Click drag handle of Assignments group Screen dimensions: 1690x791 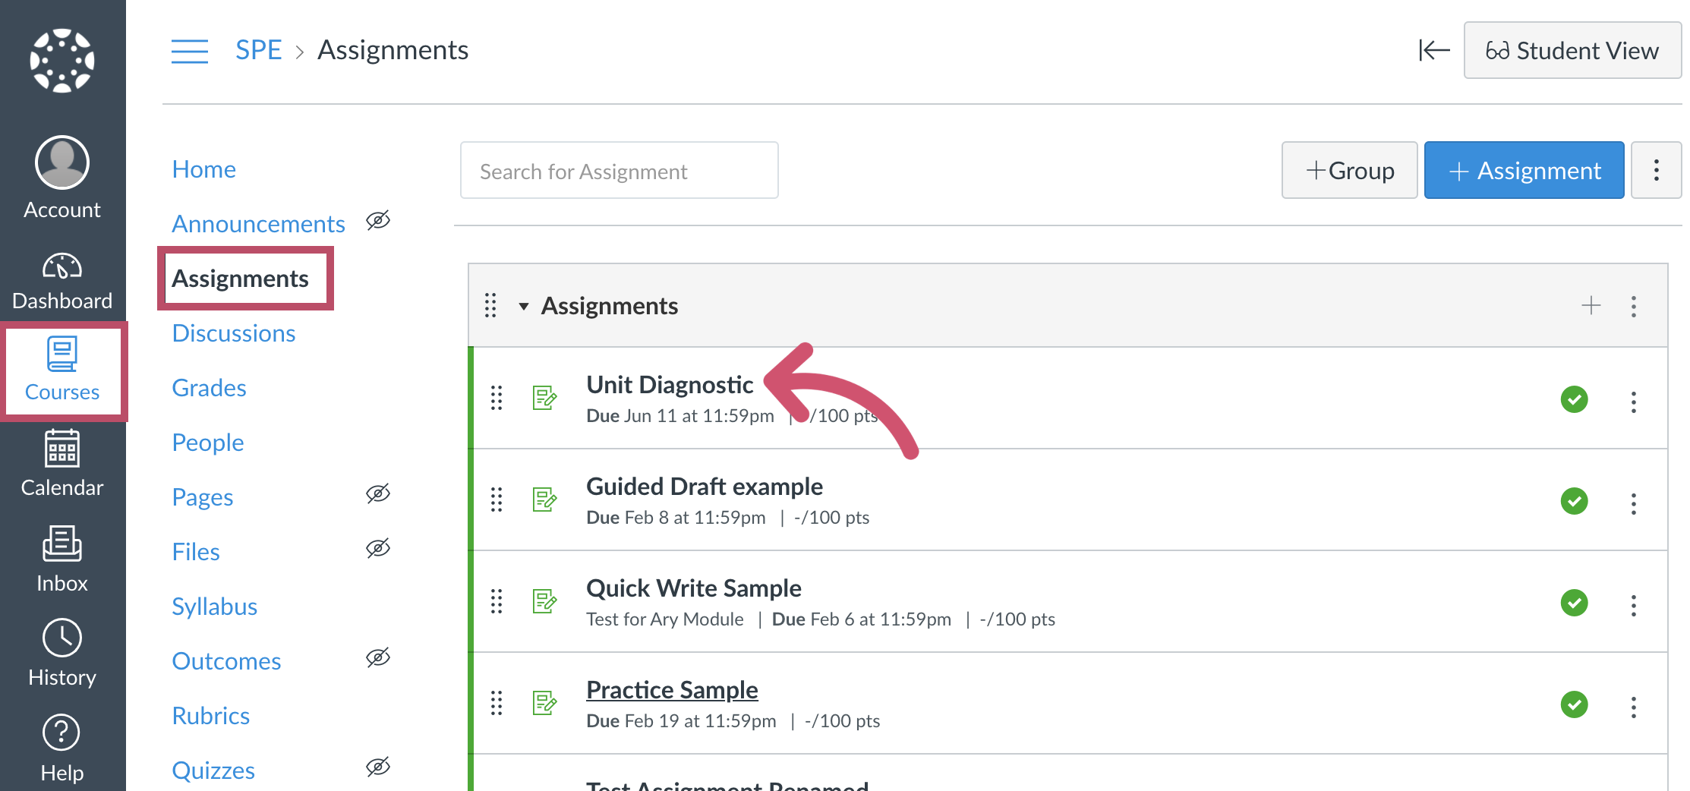coord(490,305)
